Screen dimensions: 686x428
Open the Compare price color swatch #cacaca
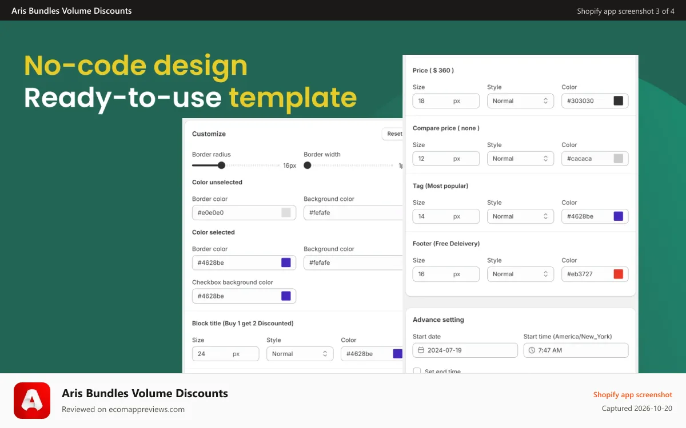coord(618,159)
